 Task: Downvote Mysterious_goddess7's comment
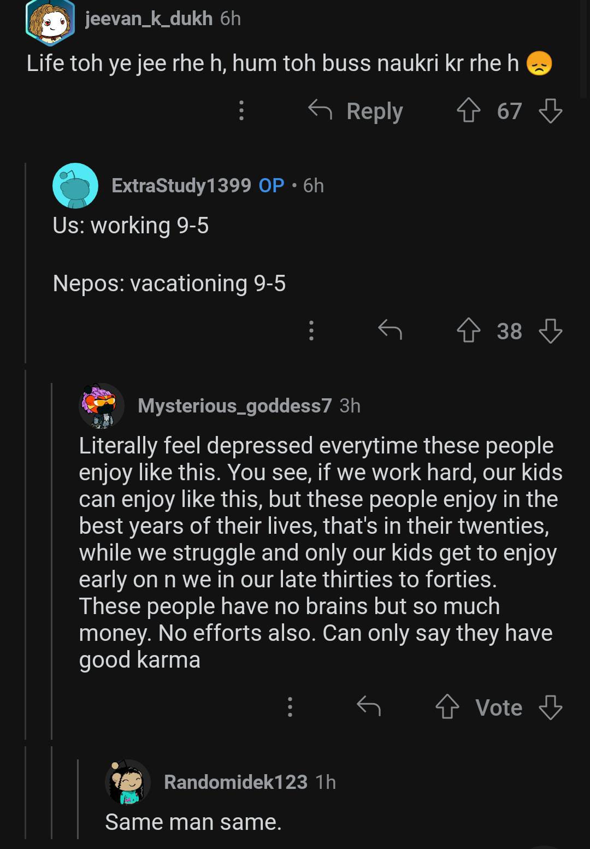click(x=550, y=707)
